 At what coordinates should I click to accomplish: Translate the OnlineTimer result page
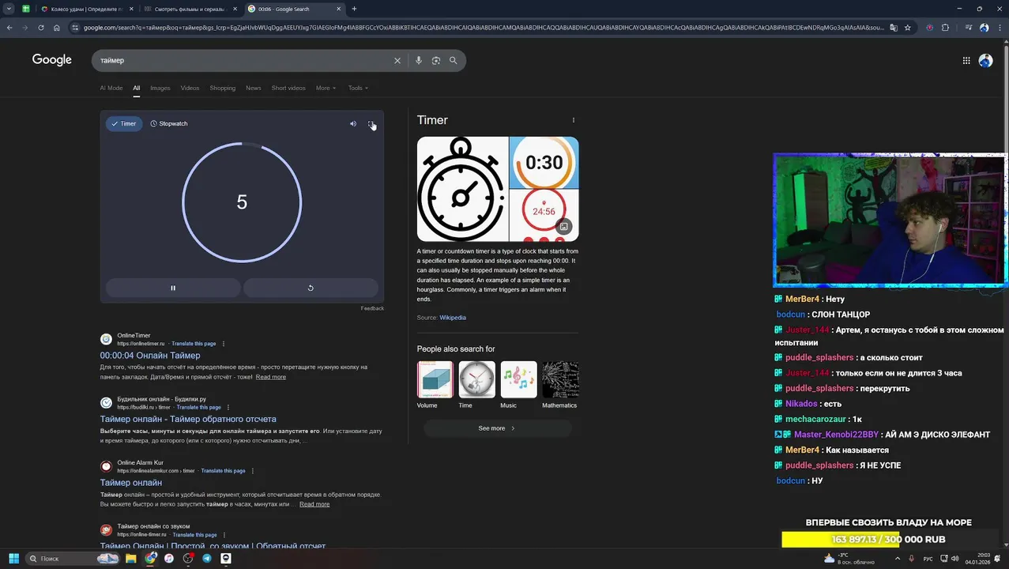tap(194, 344)
